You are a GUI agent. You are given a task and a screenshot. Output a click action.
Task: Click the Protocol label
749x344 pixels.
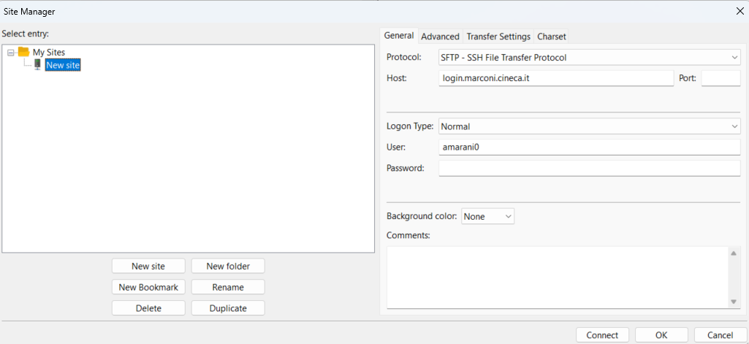click(404, 57)
